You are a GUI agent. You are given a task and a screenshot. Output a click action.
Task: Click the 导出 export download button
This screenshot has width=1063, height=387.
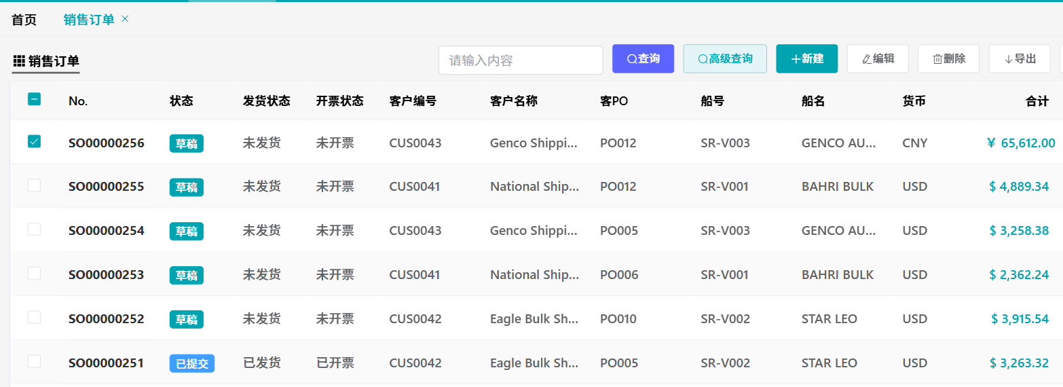coord(1020,59)
